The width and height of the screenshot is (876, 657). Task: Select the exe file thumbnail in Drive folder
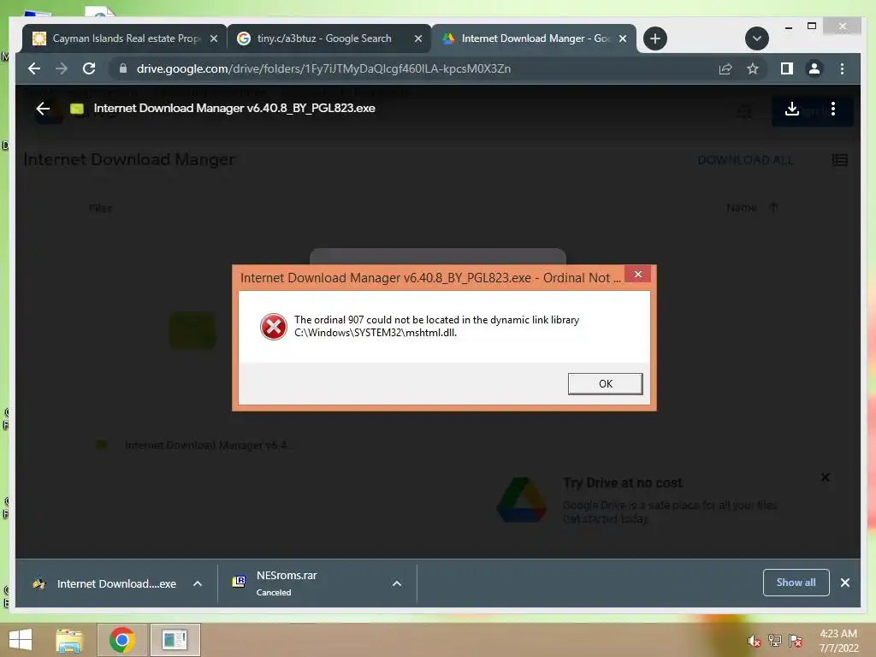[x=192, y=330]
